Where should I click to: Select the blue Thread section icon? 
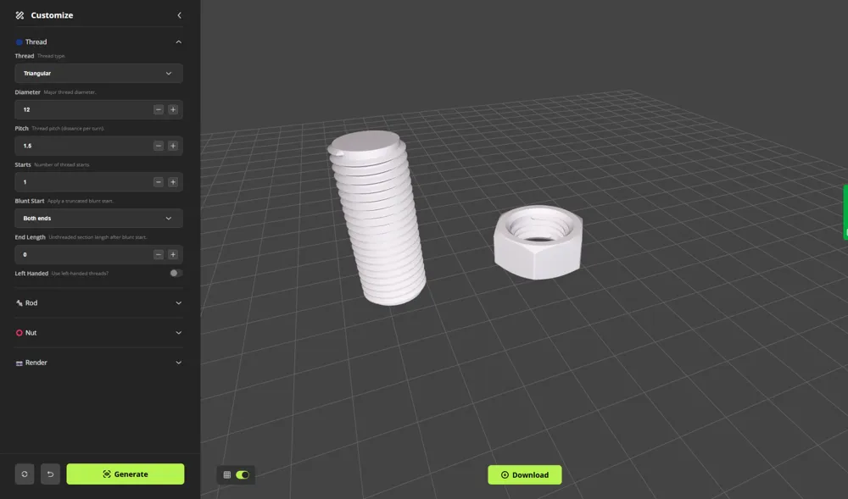tap(19, 42)
